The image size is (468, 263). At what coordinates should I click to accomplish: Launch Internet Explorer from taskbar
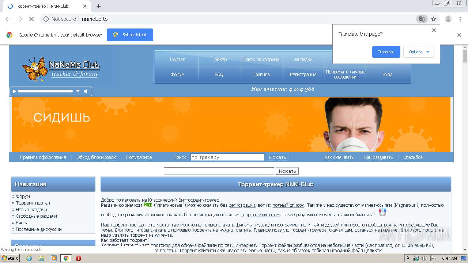point(29,258)
